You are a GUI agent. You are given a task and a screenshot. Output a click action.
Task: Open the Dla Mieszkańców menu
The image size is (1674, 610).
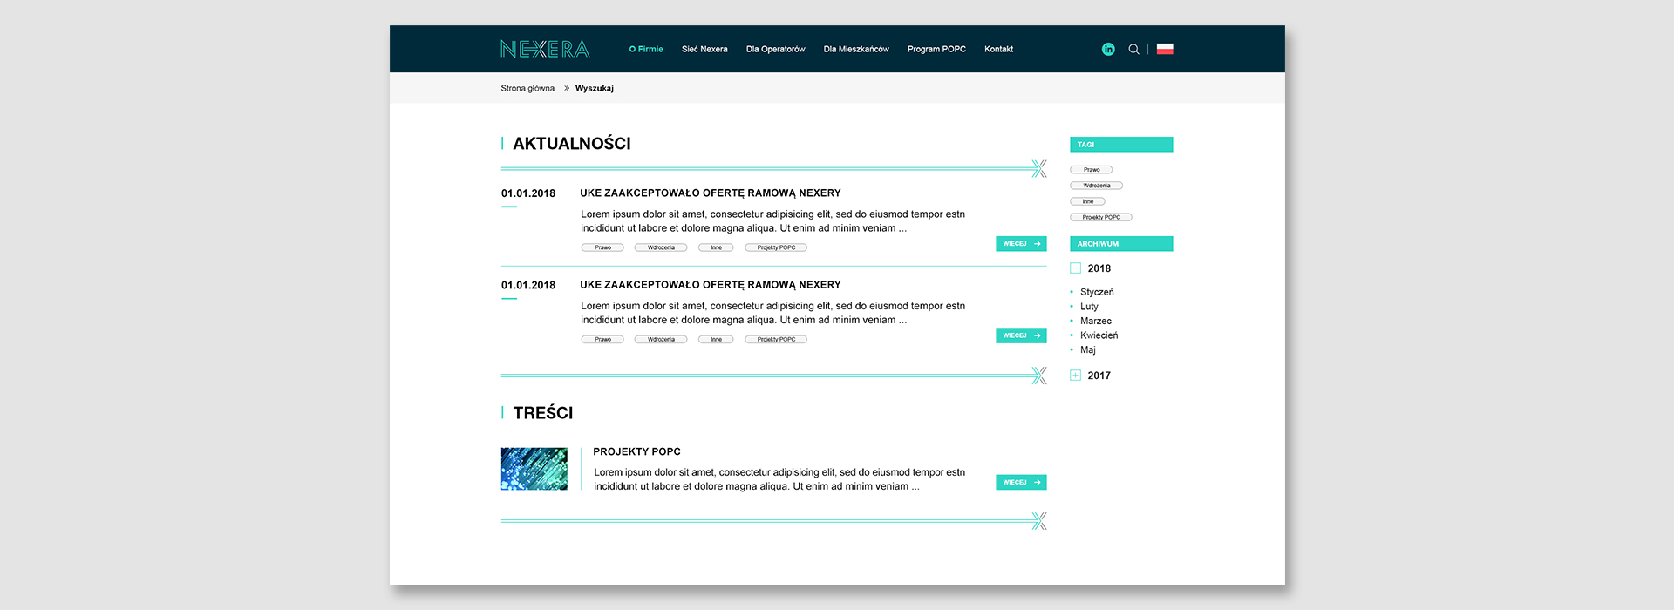(856, 49)
